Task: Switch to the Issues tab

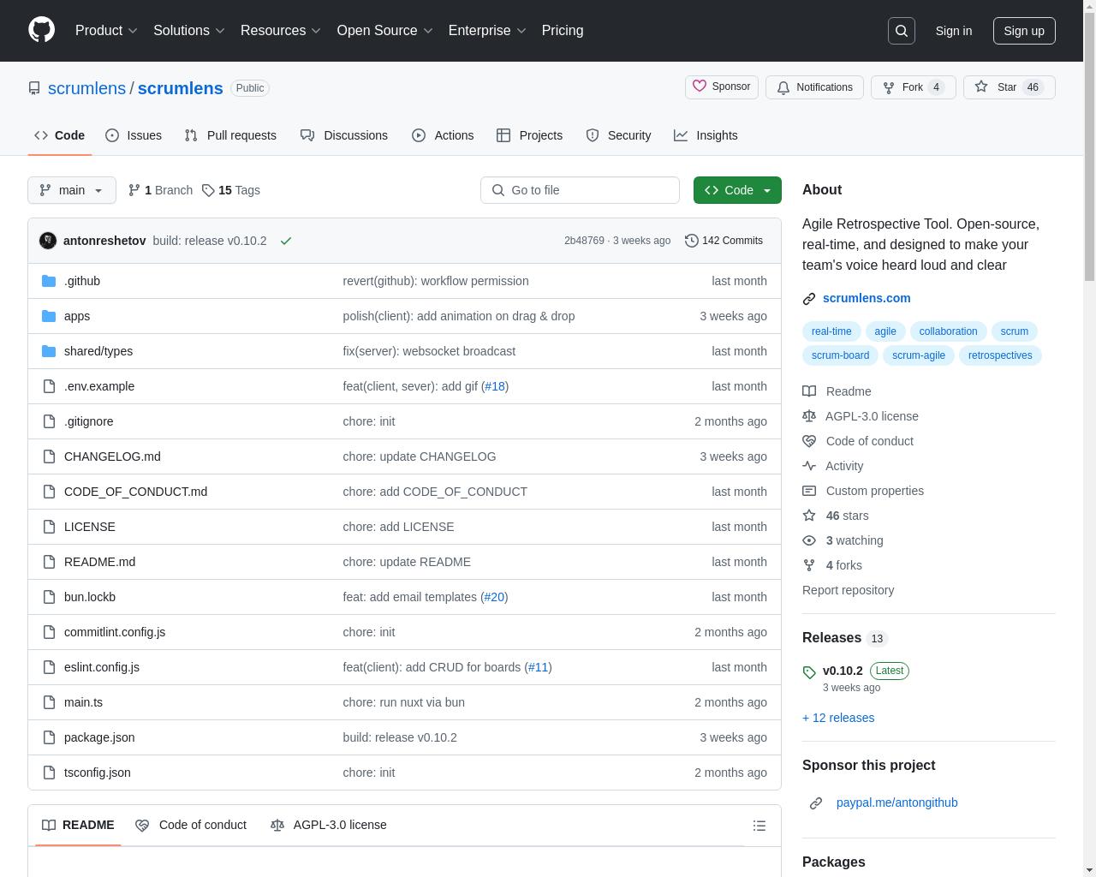Action: click(x=134, y=135)
